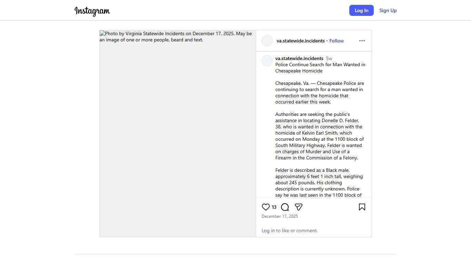Open comments via speech bubble icon

coord(285,207)
